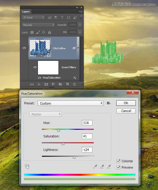Viewport: 158px width, 190px height.
Task: Lock all padlock icon
Action: tap(50, 32)
